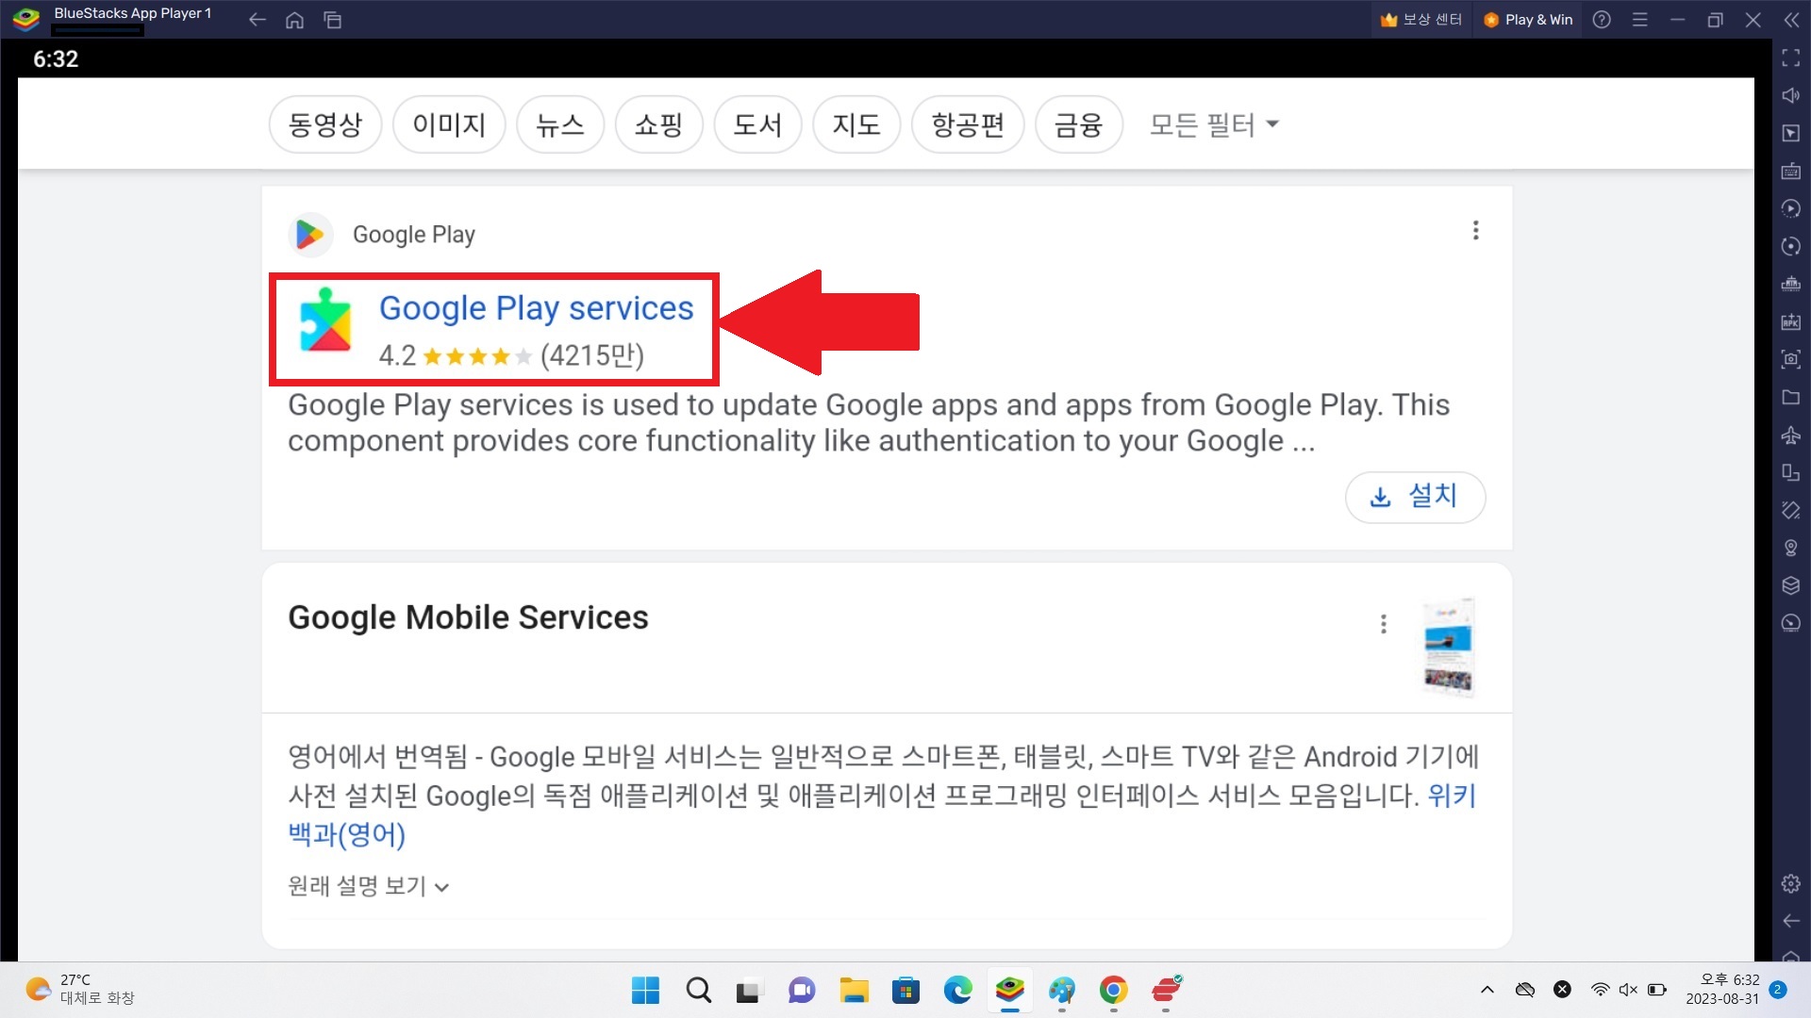Image resolution: width=1811 pixels, height=1018 pixels.
Task: Open Windows taskbar search
Action: pos(699,990)
